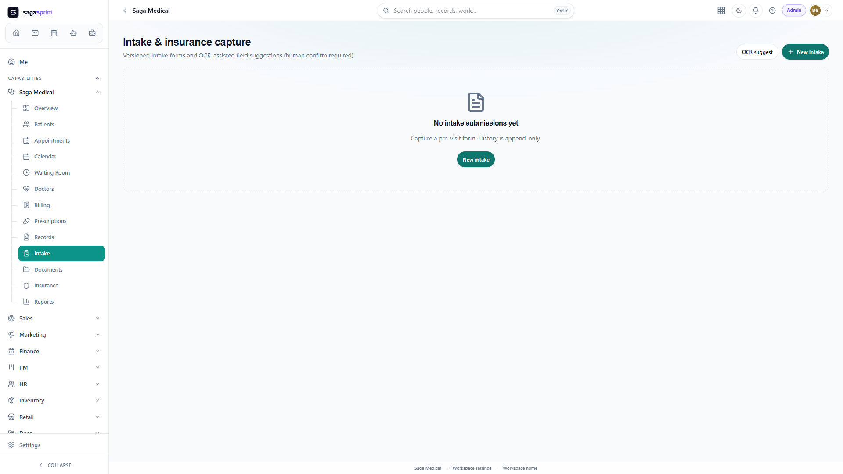Open the help question mark icon
The width and height of the screenshot is (843, 474).
coord(772,11)
